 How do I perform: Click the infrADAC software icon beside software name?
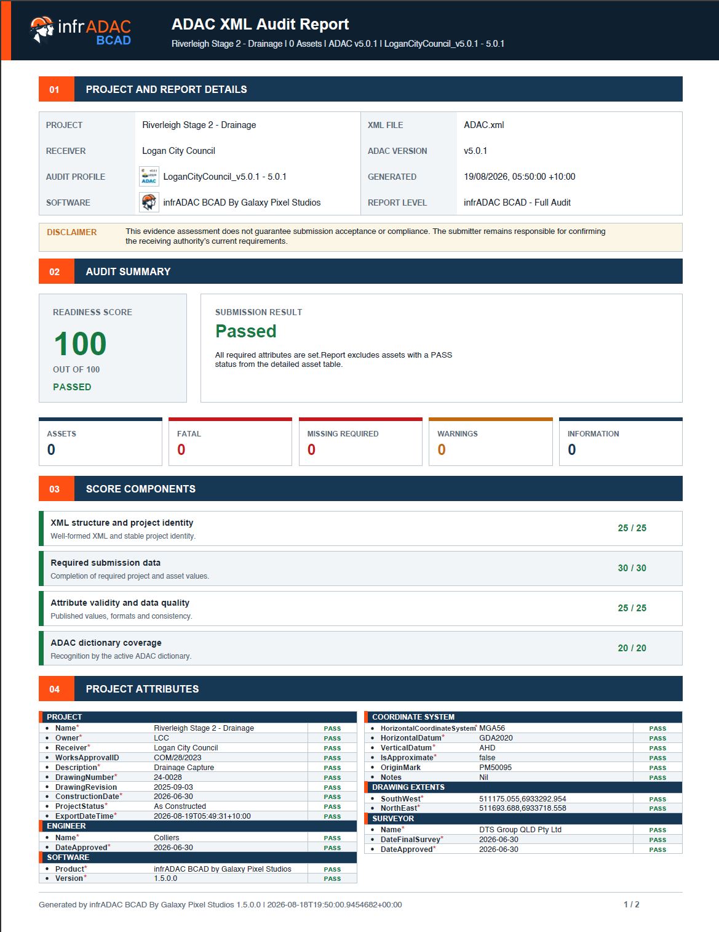coord(149,202)
